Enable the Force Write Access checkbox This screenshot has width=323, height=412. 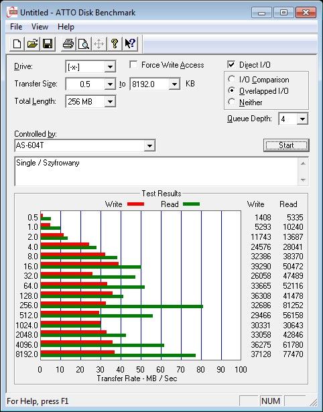(x=133, y=64)
